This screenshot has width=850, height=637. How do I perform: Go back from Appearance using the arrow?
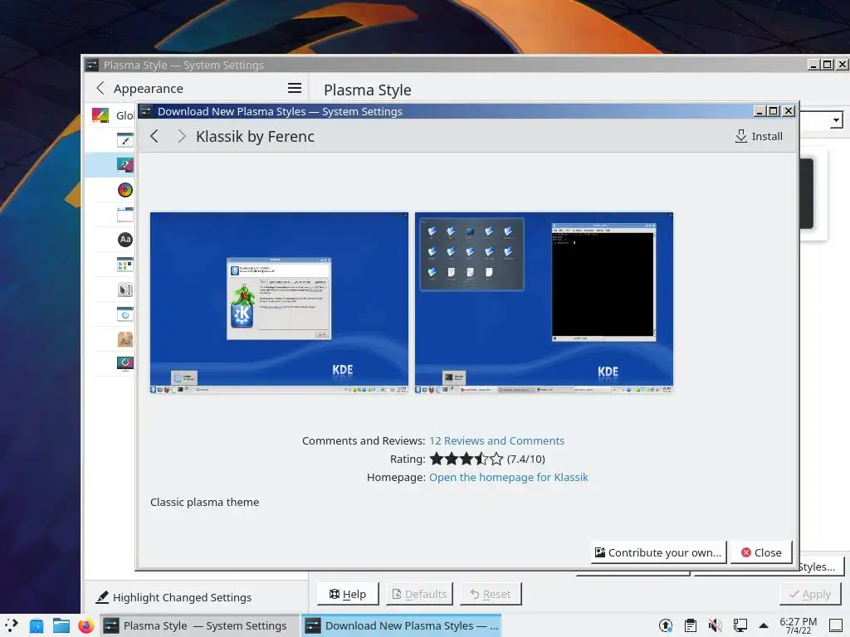coord(100,88)
